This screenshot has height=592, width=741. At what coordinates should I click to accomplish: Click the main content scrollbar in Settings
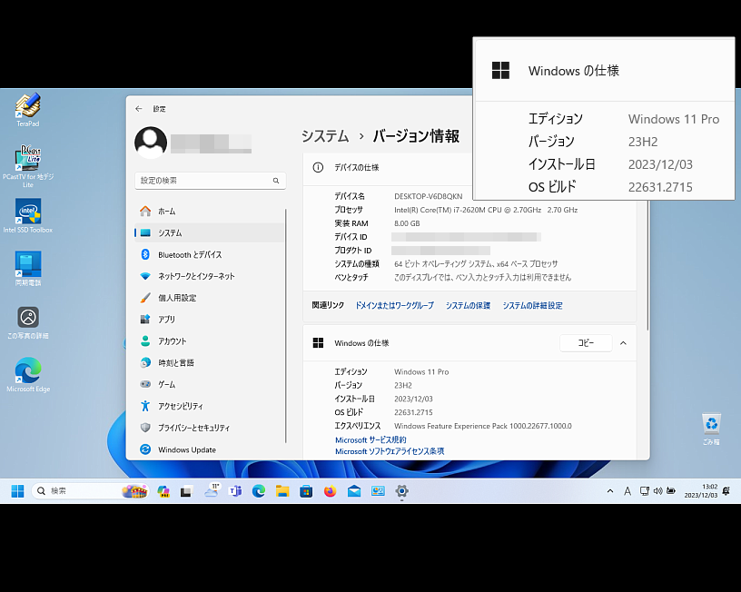(647, 264)
